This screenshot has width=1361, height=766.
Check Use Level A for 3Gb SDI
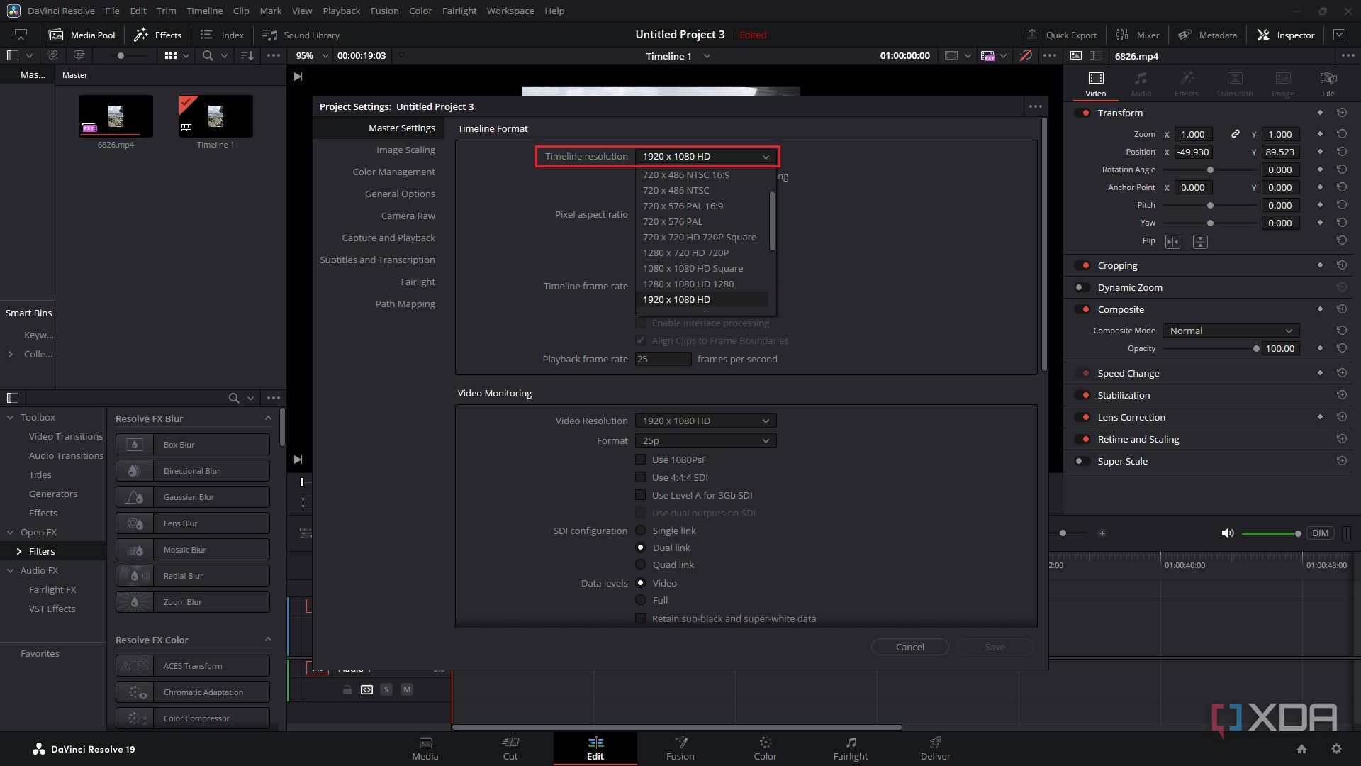click(640, 495)
